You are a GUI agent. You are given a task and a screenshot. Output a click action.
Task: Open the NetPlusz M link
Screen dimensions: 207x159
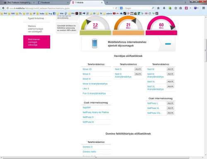pyautogui.click(x=88, y=122)
